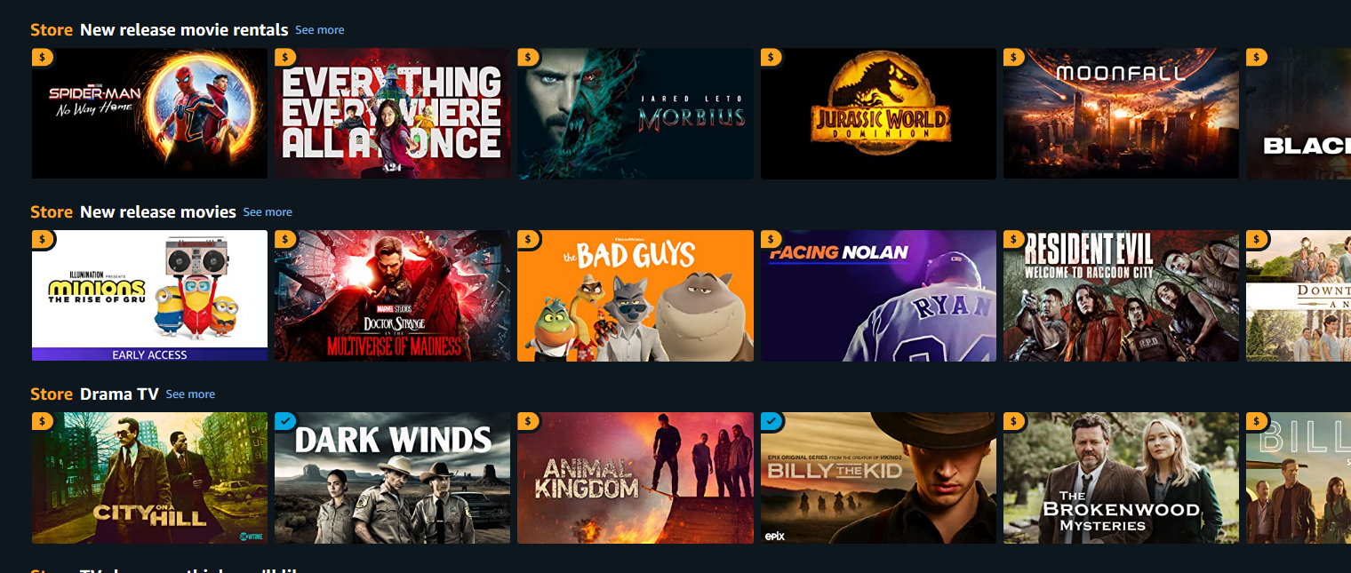Open See more for Drama TV
The width and height of the screenshot is (1351, 573).
[x=190, y=394]
